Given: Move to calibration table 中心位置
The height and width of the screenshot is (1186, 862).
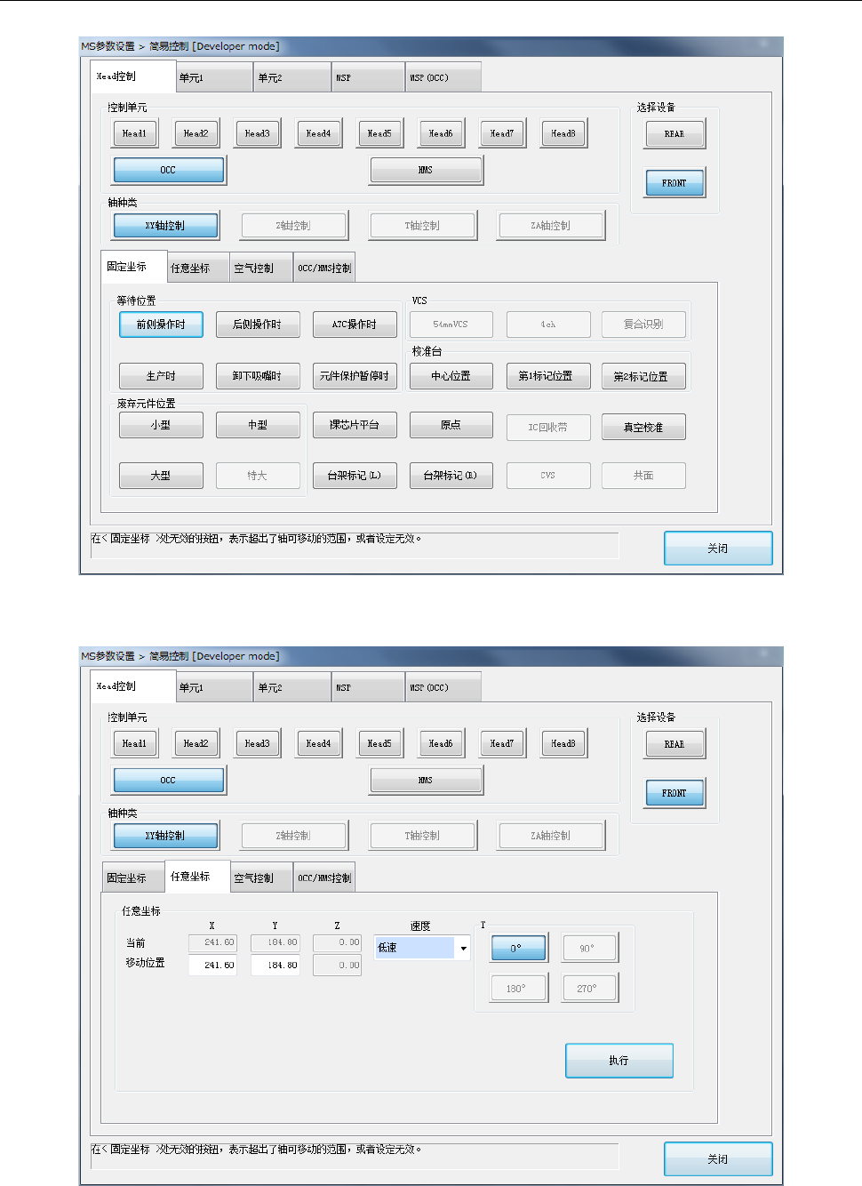Looking at the screenshot, I should [451, 376].
